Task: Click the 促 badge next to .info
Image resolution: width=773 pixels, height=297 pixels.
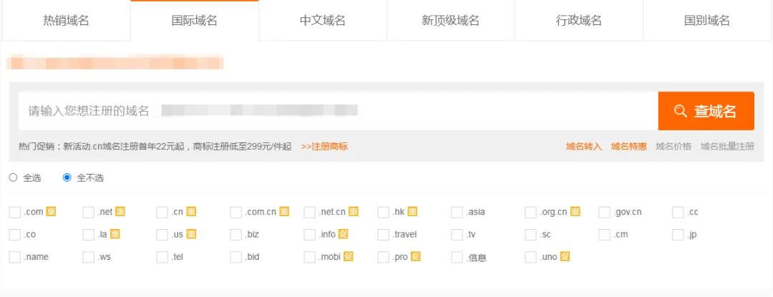Action: tap(344, 234)
